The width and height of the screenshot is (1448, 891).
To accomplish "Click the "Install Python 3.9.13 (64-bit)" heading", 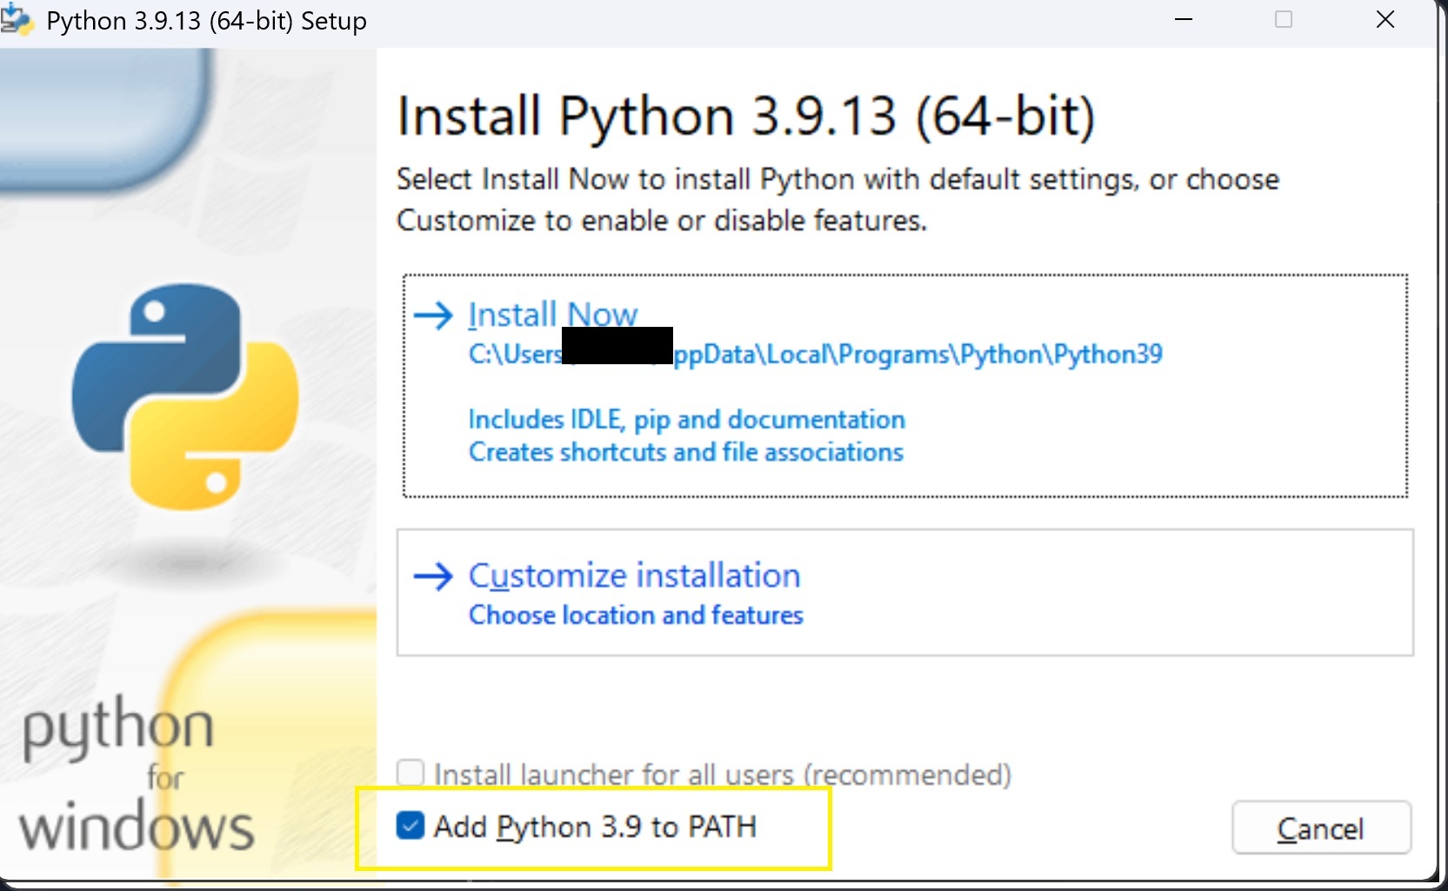I will (x=745, y=116).
